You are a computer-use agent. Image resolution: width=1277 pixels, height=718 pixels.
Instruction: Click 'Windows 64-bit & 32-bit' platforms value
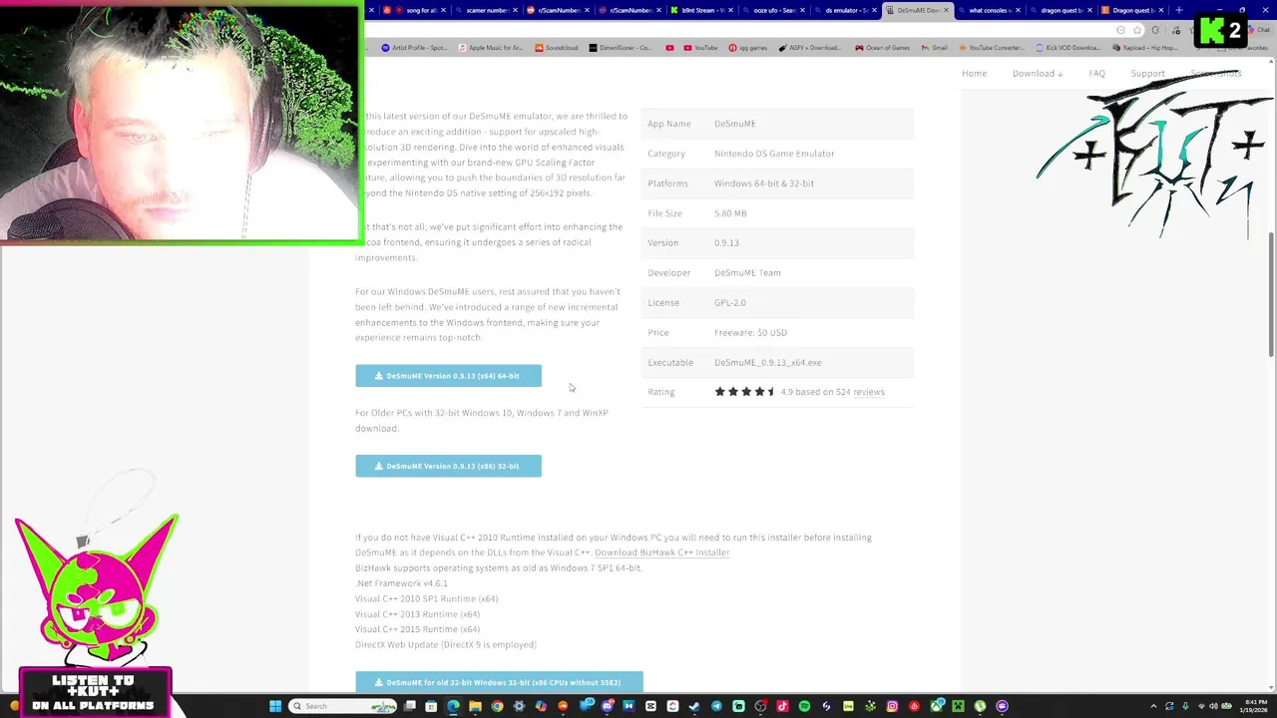(x=764, y=183)
